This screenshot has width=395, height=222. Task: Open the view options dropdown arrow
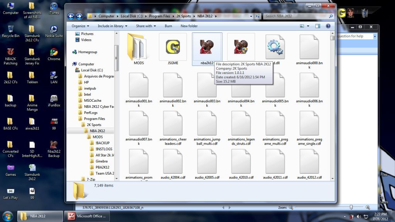pyautogui.click(x=308, y=26)
